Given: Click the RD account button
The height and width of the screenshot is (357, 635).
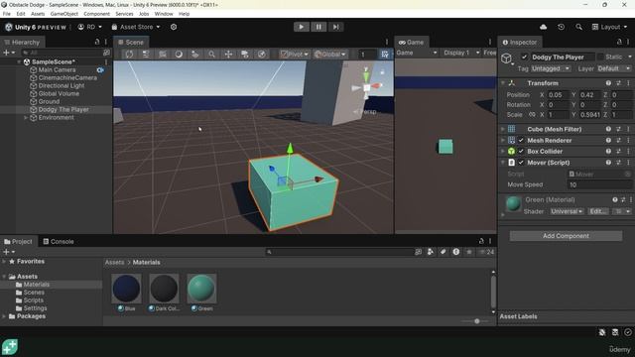Looking at the screenshot, I should point(90,27).
